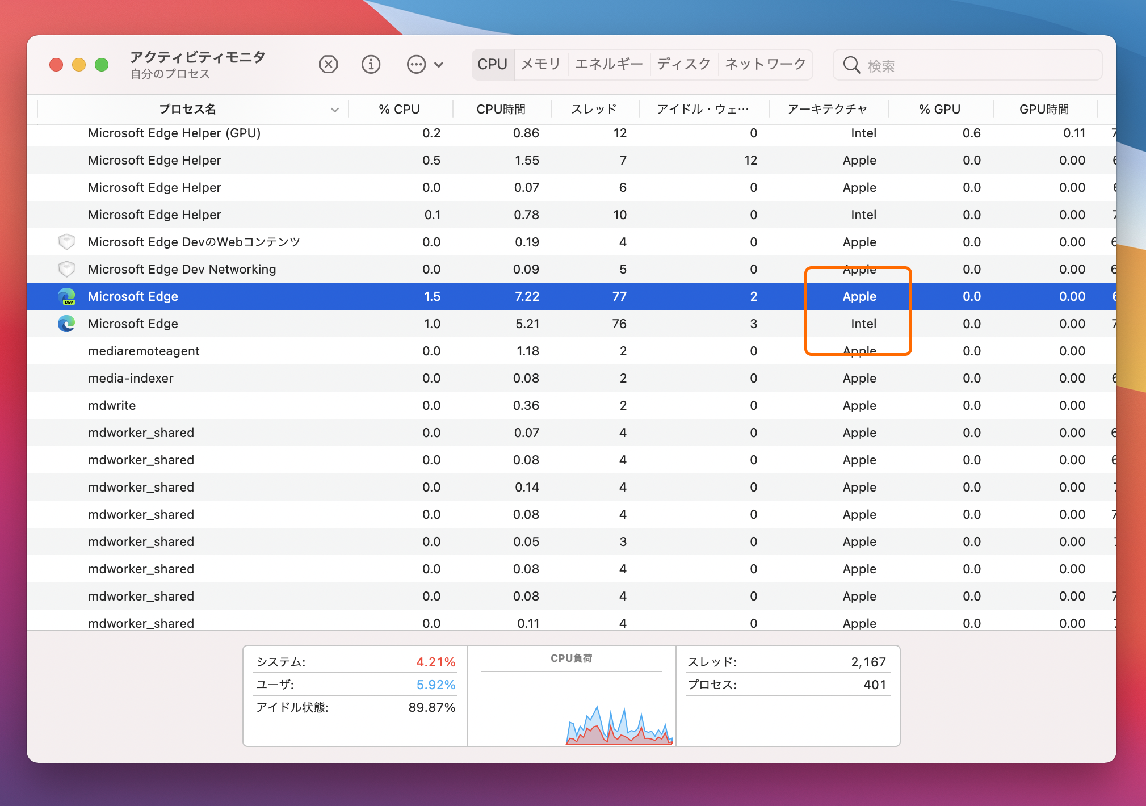Select the ディスク tab

[683, 64]
